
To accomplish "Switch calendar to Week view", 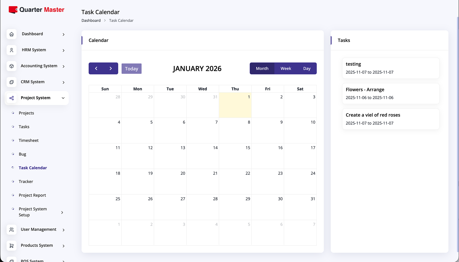I will 286,68.
